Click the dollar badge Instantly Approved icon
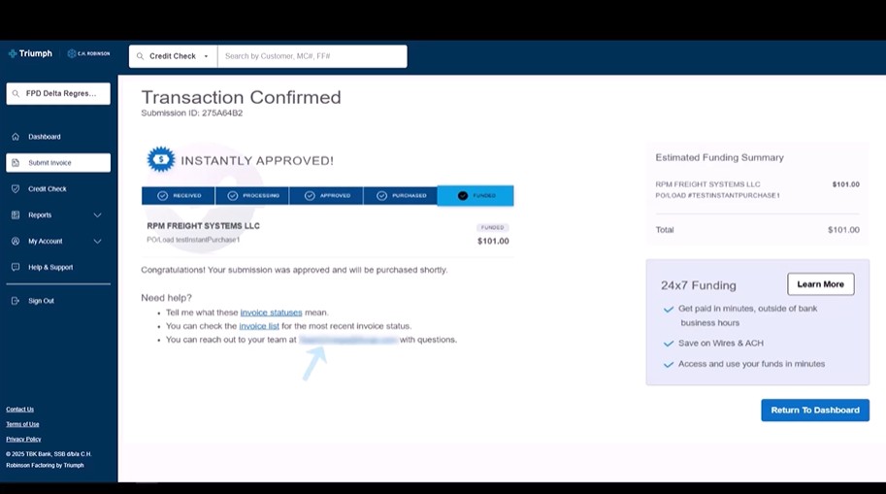 (x=160, y=160)
